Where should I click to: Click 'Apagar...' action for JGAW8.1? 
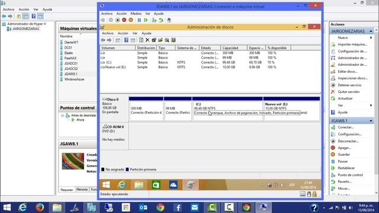point(345,148)
